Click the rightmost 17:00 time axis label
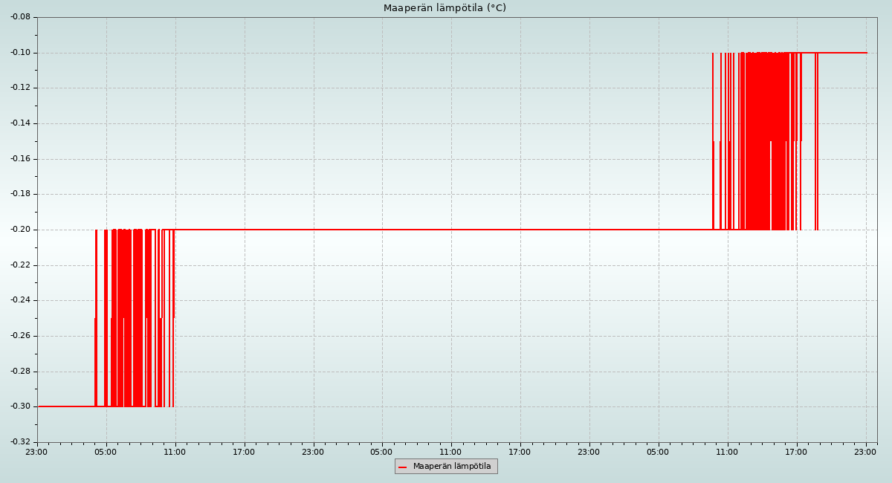 tap(796, 452)
